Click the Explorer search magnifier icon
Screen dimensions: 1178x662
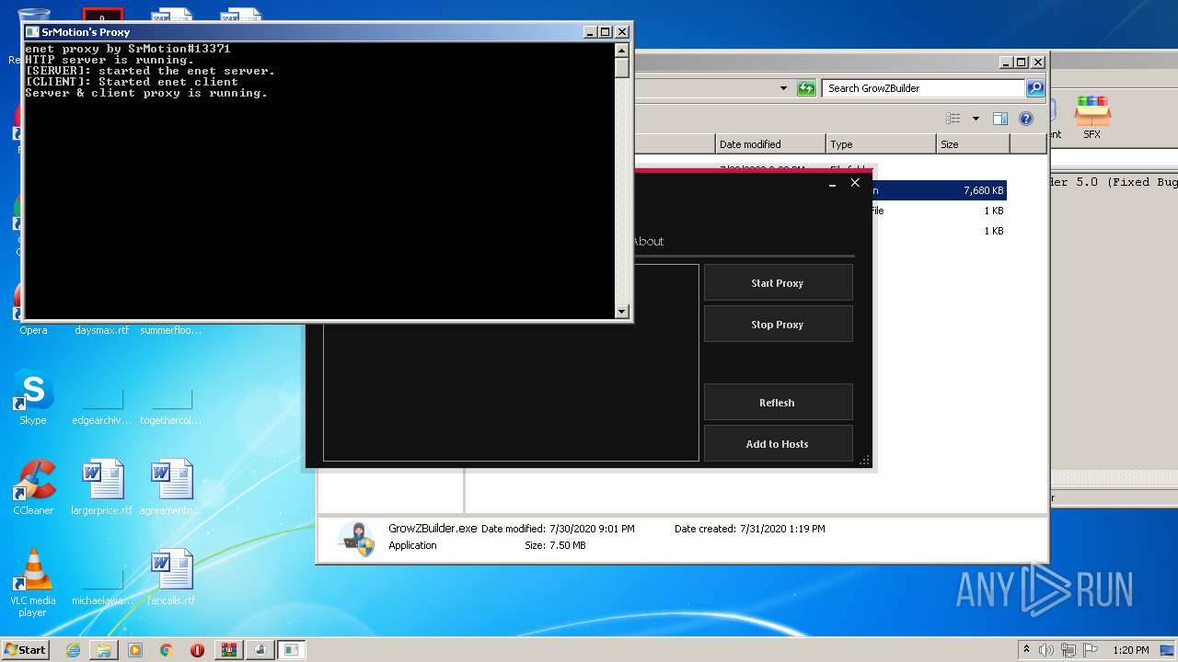pyautogui.click(x=1035, y=88)
